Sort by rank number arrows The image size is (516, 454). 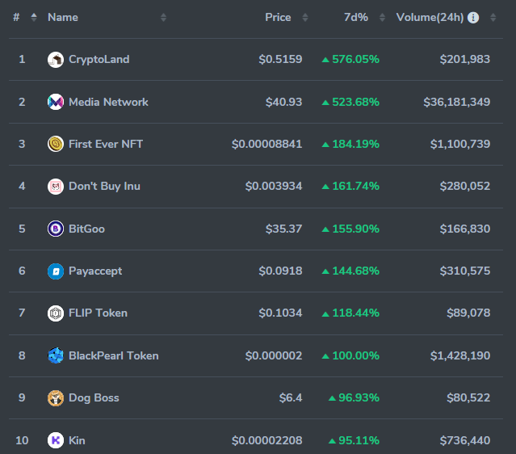pyautogui.click(x=34, y=17)
